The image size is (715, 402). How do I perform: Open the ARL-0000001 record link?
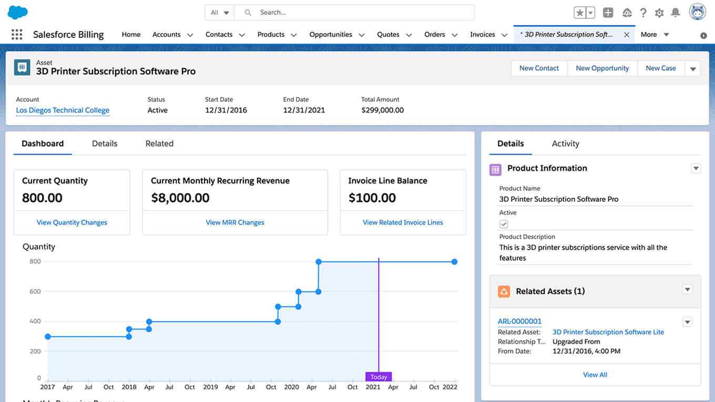519,322
